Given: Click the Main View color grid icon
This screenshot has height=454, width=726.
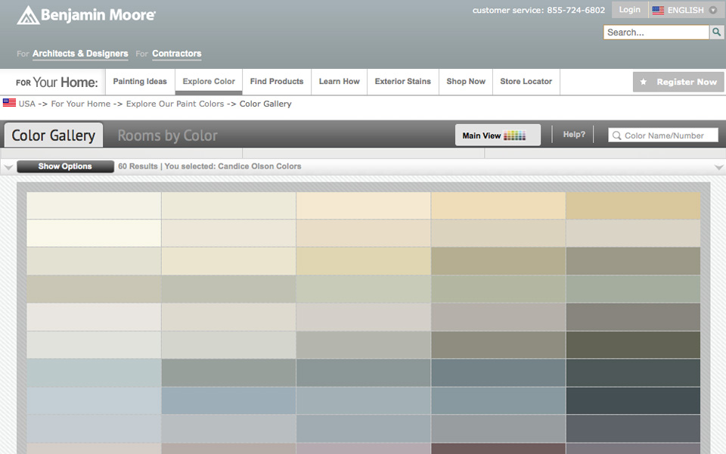Looking at the screenshot, I should click(x=514, y=135).
